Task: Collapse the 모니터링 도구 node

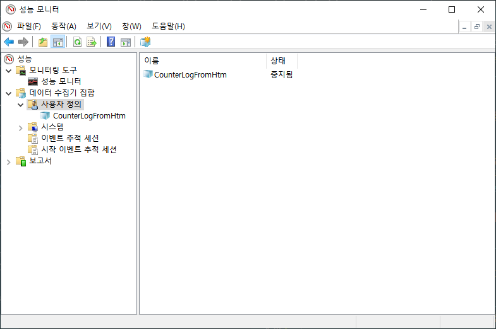Action: point(9,71)
